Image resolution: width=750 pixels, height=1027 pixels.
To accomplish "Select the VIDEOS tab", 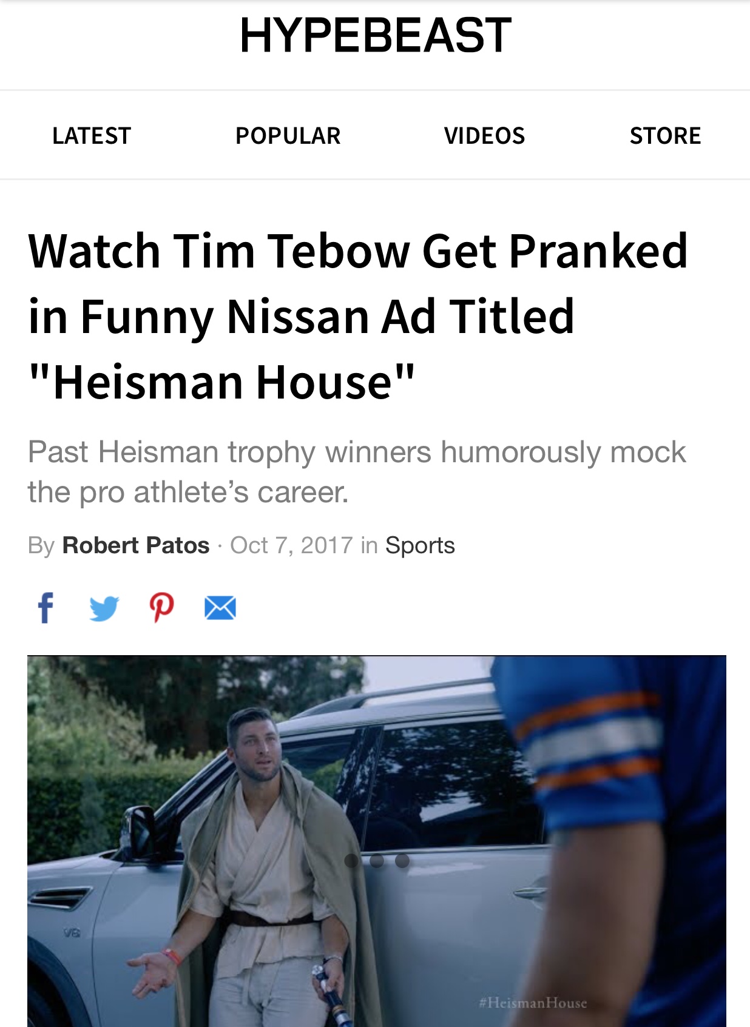I will pyautogui.click(x=484, y=135).
